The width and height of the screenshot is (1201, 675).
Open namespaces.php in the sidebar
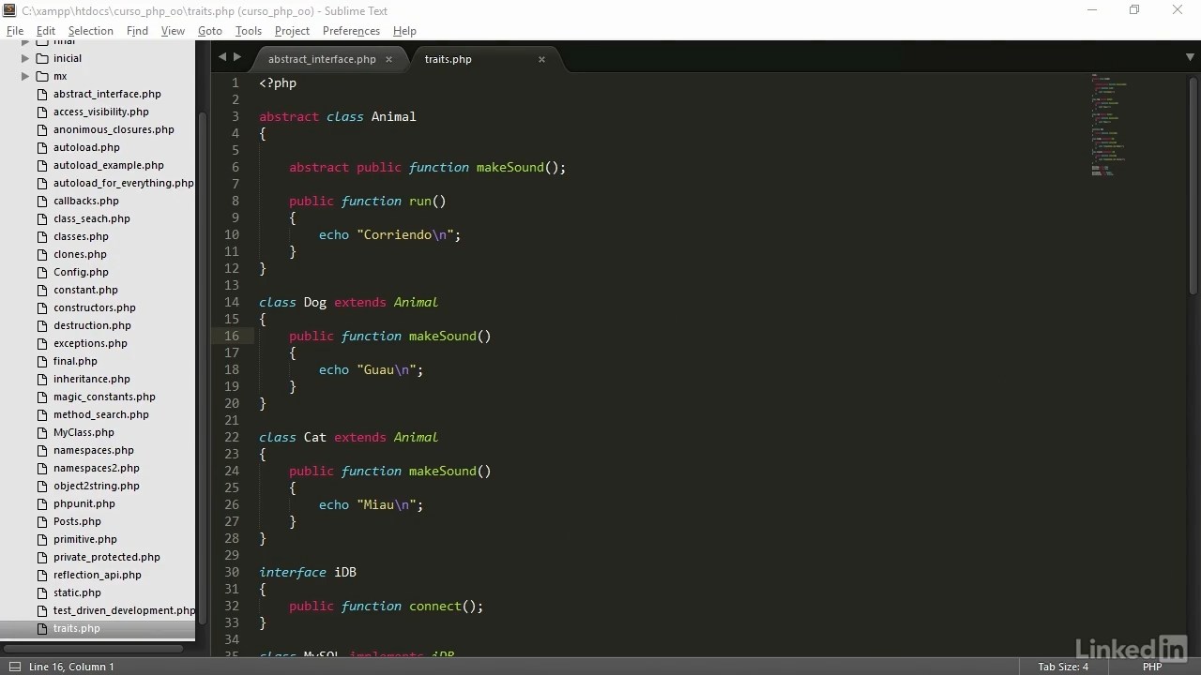click(x=94, y=450)
